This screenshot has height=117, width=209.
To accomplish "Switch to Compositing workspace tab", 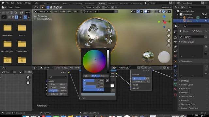I will coord(137,3).
